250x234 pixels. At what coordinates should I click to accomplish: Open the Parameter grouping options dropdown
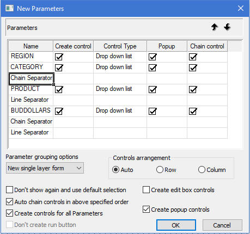click(45, 168)
